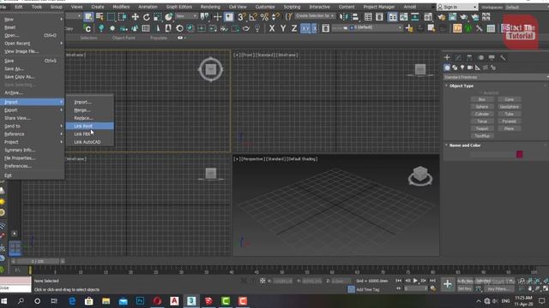Click the large plus Set Keys button
The width and height of the screenshot is (549, 308).
click(448, 284)
